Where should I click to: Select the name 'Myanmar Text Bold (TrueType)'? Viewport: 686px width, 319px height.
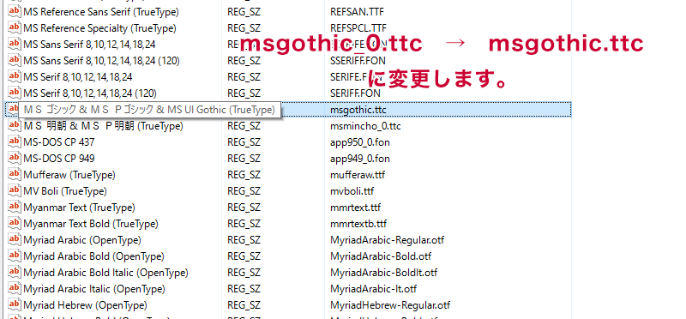point(91,224)
